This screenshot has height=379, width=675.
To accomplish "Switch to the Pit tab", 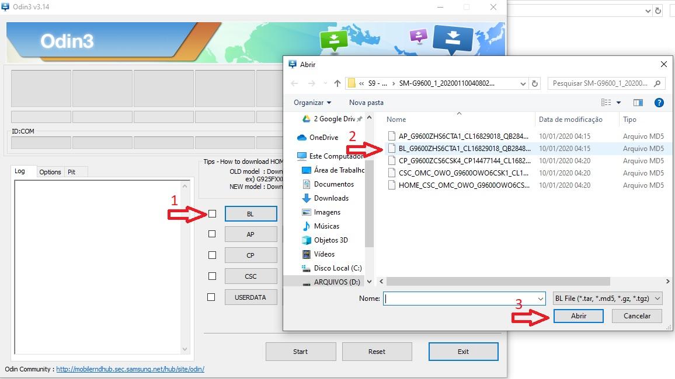I will 71,172.
